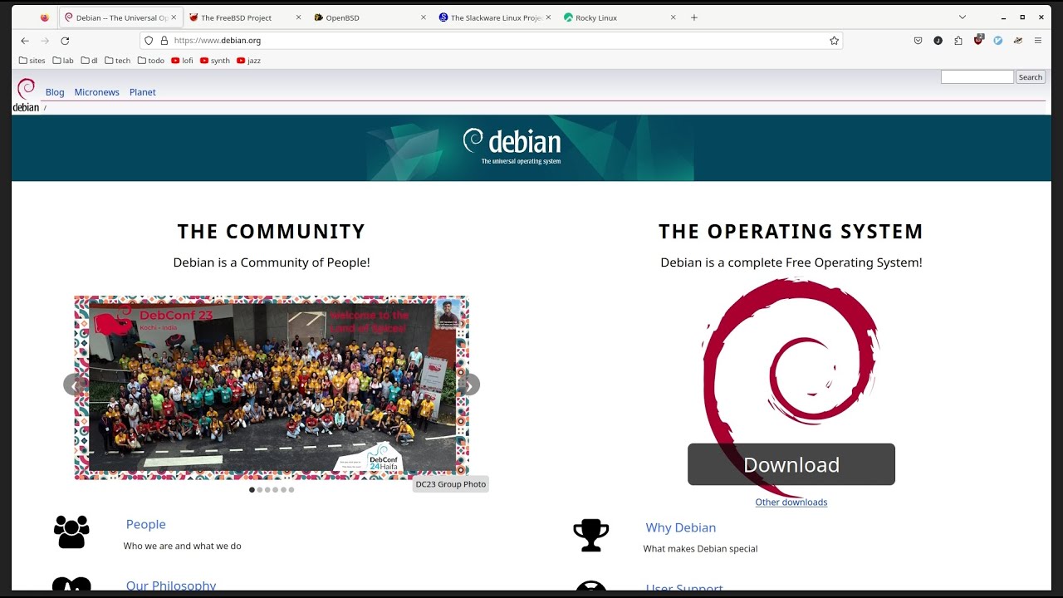Open the People link
Screen dimensions: 1063x598
[146, 524]
